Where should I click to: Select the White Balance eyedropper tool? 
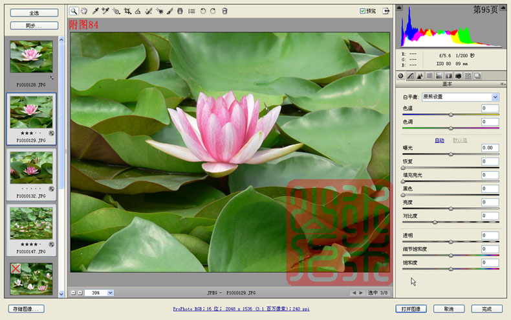point(95,11)
